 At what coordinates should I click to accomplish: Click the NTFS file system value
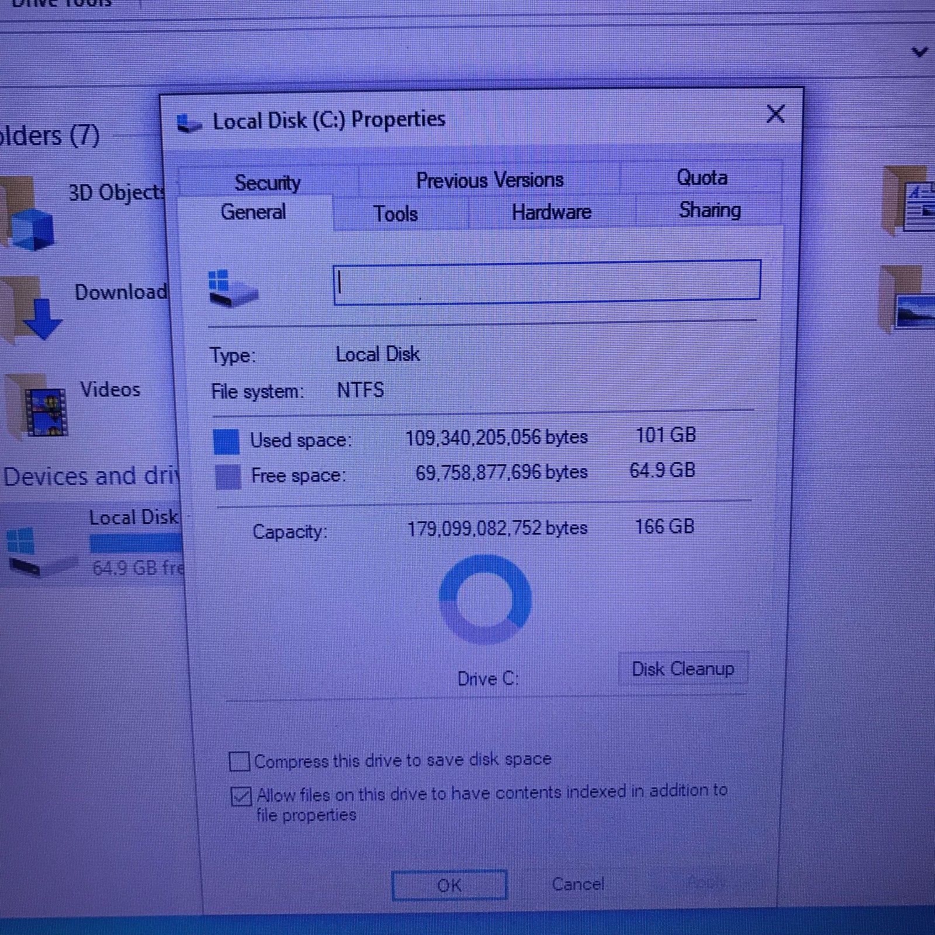pyautogui.click(x=361, y=390)
